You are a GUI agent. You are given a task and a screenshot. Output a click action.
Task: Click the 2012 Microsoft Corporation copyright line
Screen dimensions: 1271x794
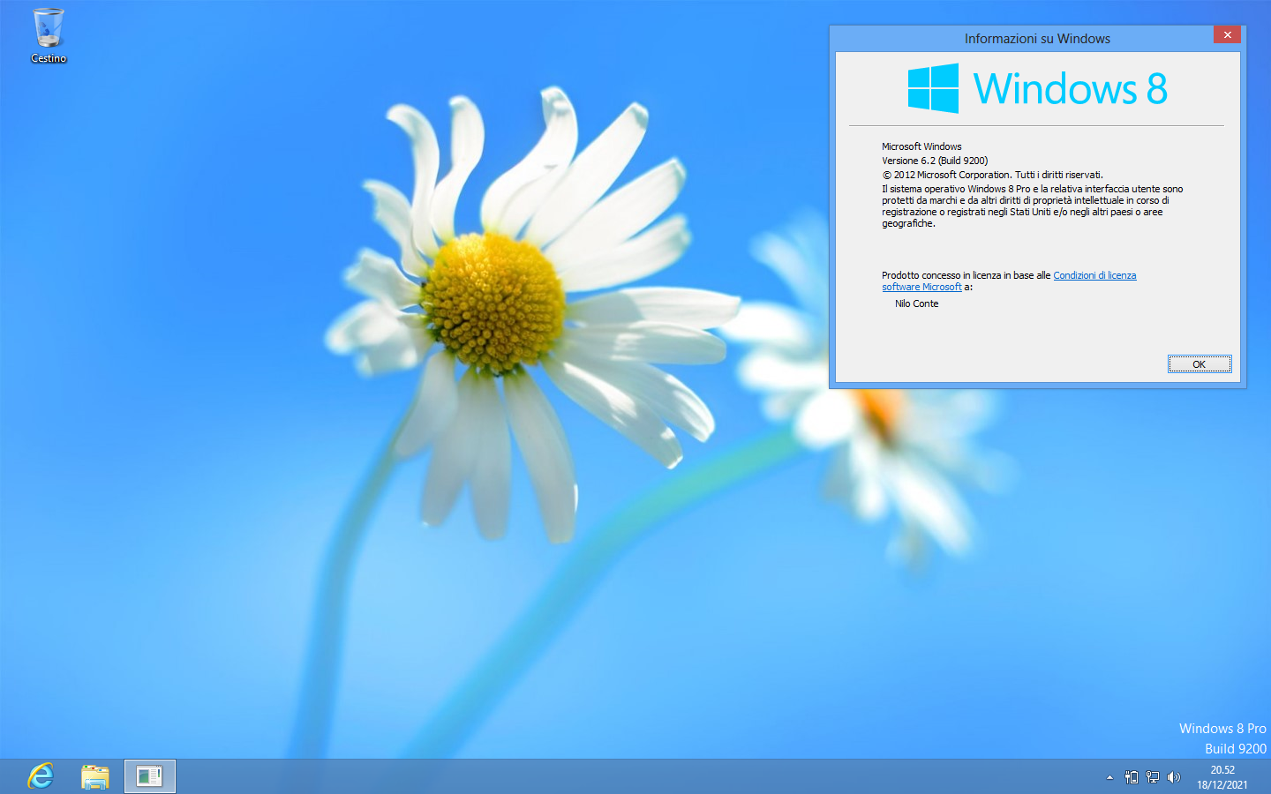point(992,175)
